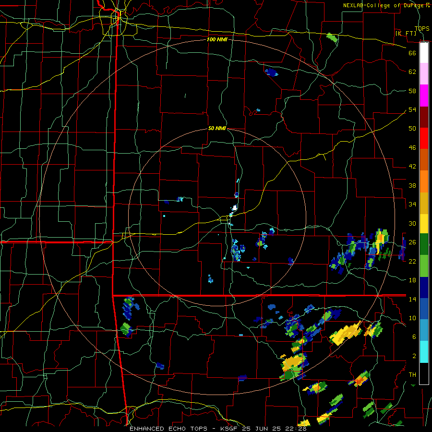Click the "22:28" time in caption

296,429
